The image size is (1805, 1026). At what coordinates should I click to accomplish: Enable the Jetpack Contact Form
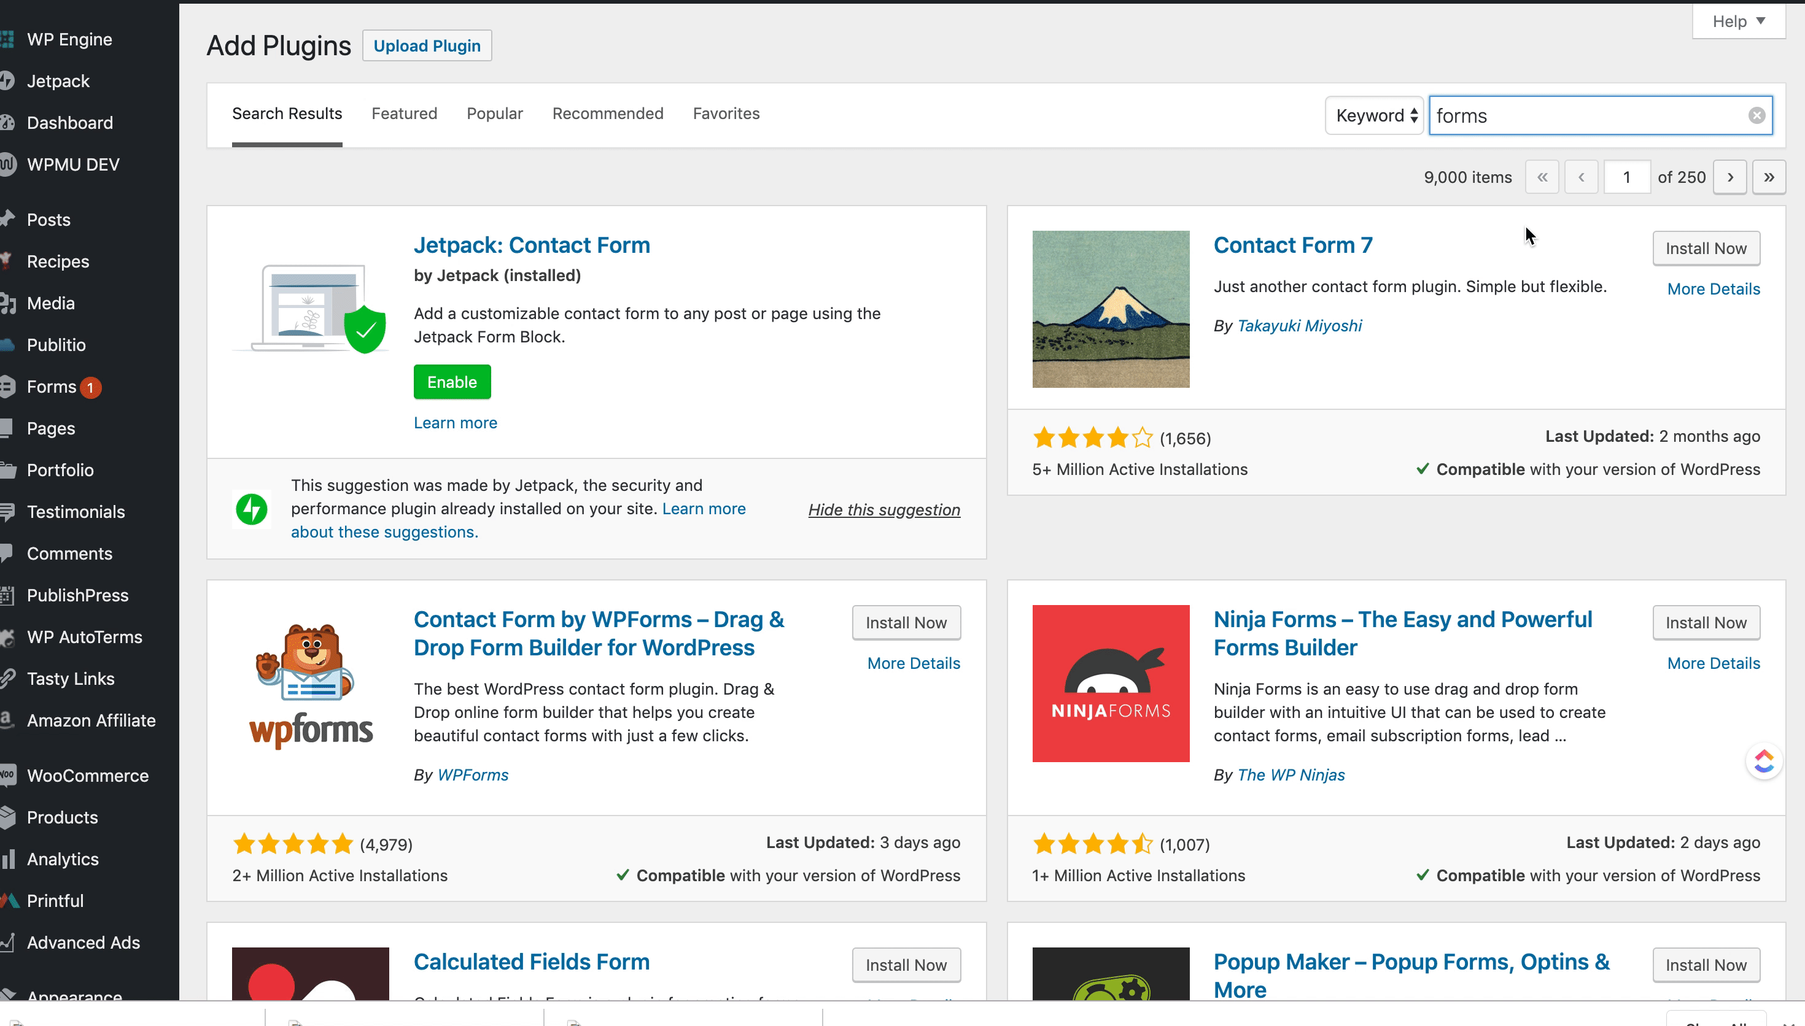coord(452,382)
